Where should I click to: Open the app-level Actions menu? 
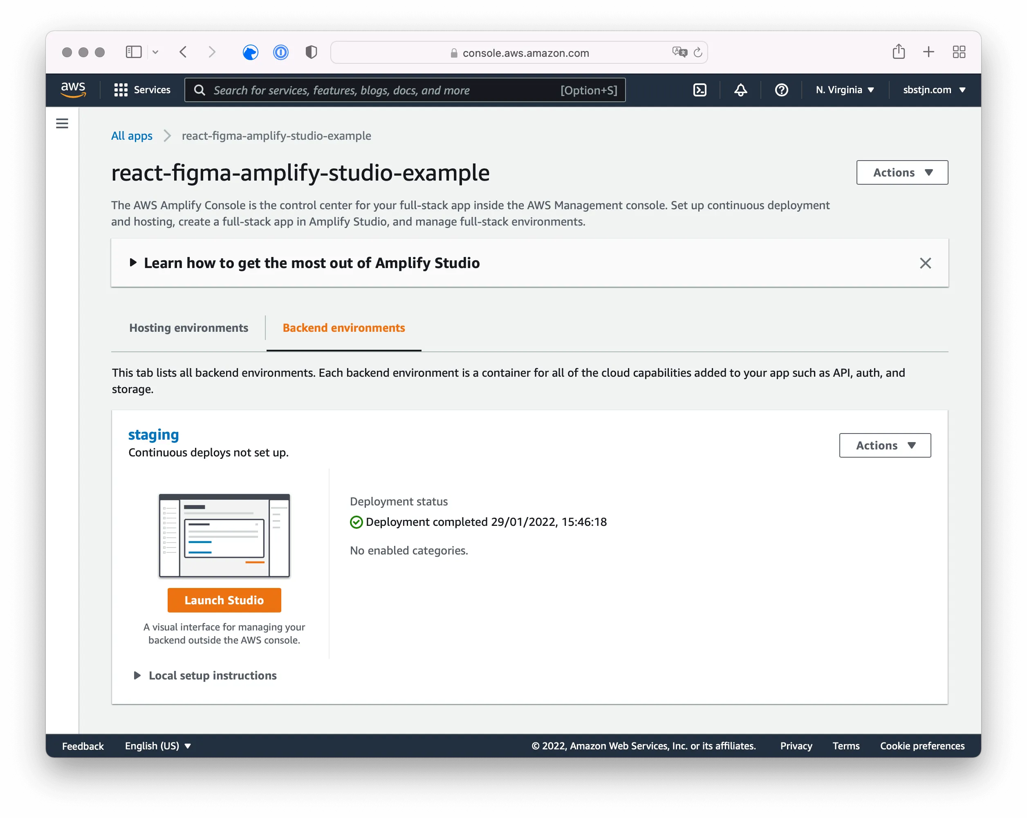(x=902, y=172)
